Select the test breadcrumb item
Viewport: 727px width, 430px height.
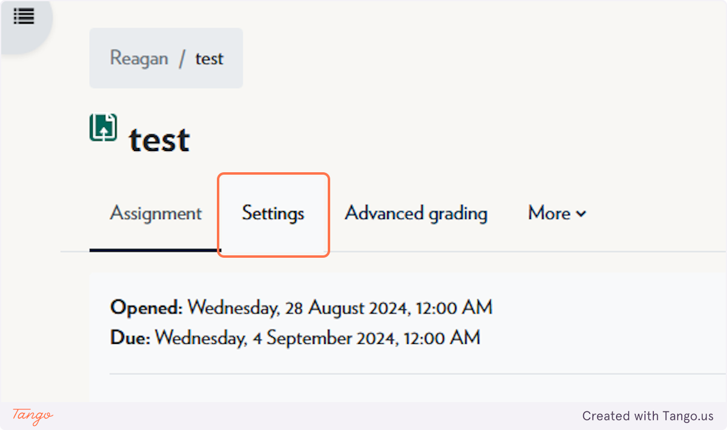(209, 59)
